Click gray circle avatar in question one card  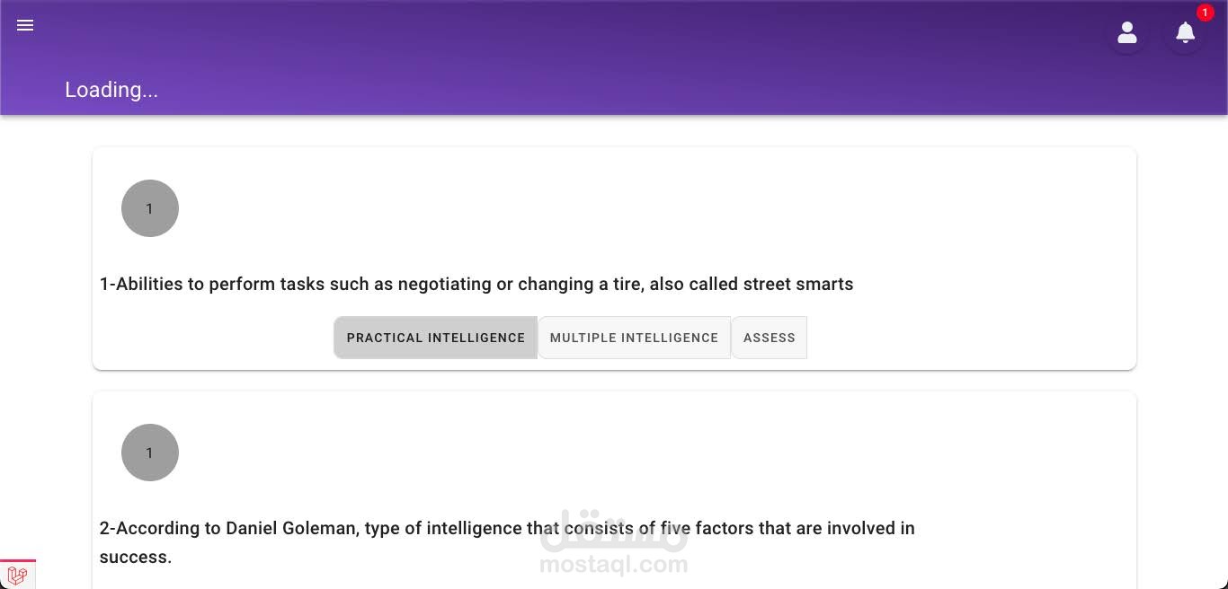150,208
